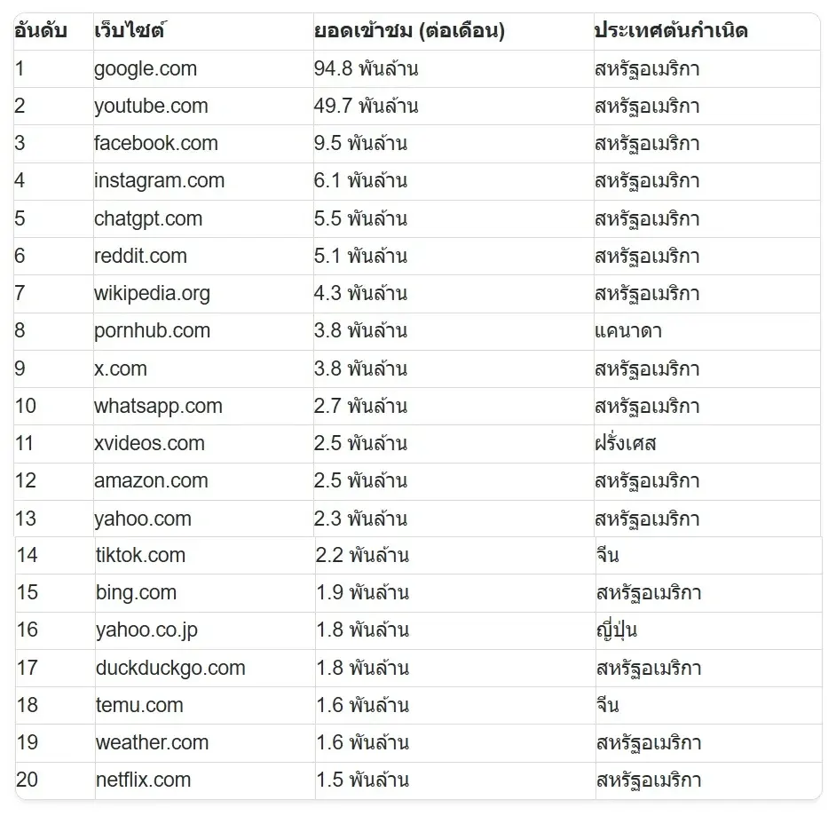The image size is (836, 816).
Task: Select yahoo.co.jp in the list
Action: pos(146,630)
